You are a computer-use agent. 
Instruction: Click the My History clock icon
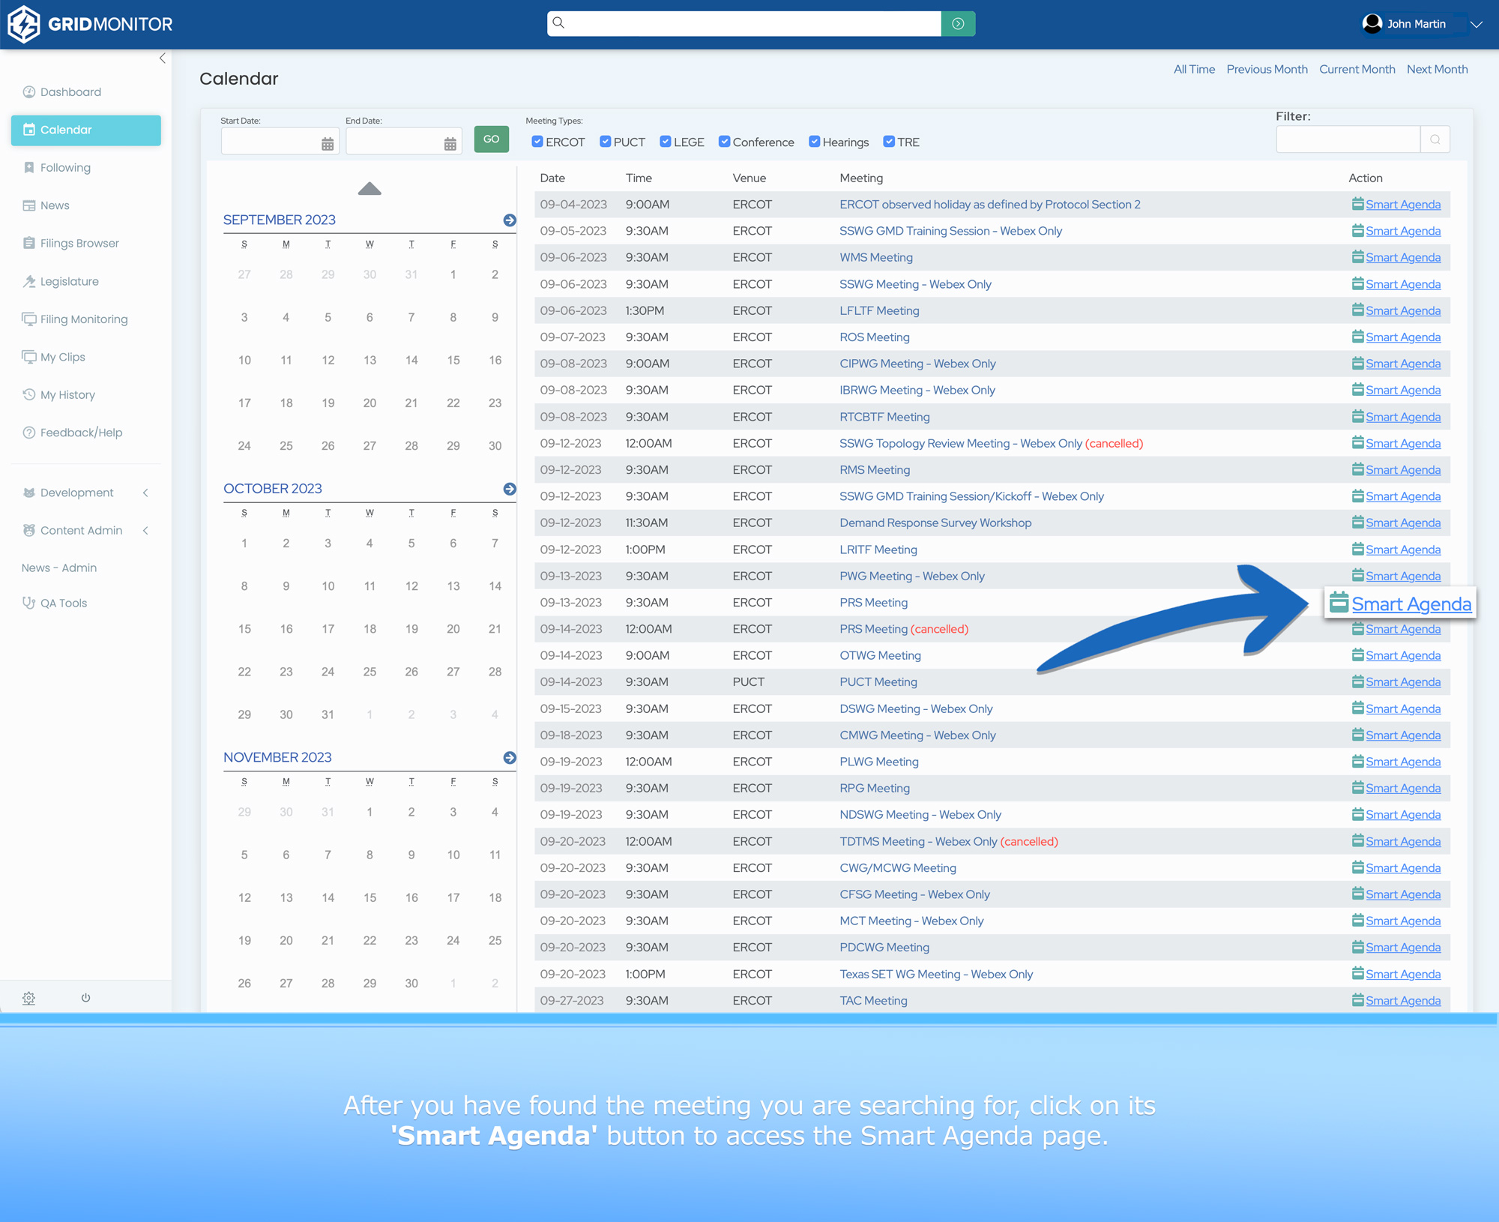pos(29,394)
